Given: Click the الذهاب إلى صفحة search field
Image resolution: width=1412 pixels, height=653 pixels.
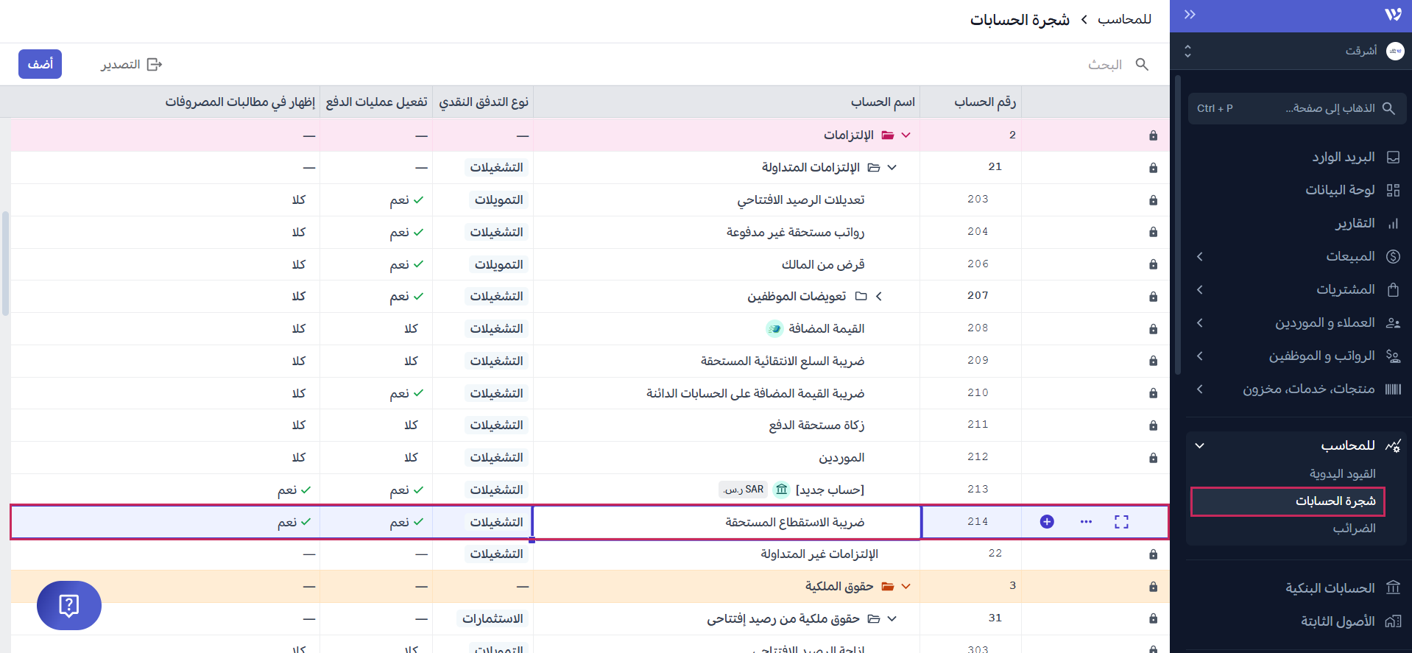Looking at the screenshot, I should pyautogui.click(x=1297, y=108).
